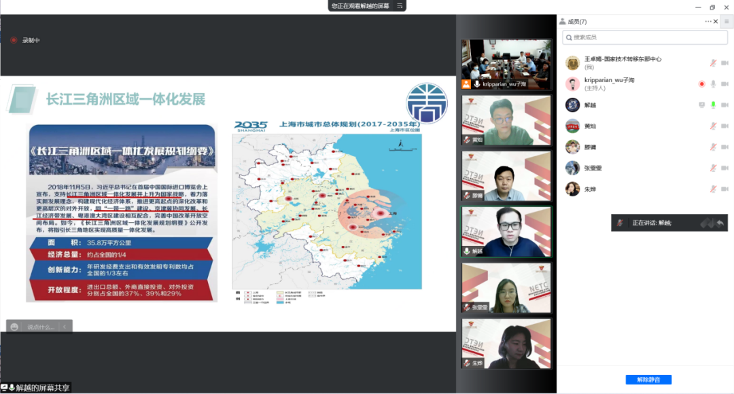Click the screen sharing icon next to 解越

click(x=700, y=105)
